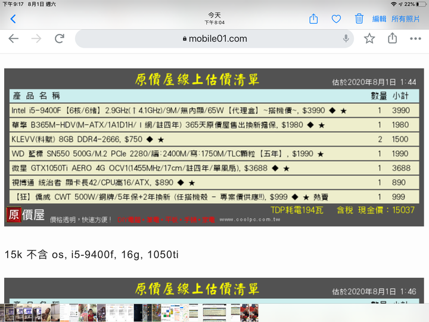Open the boy in red shirt thumbnail
Image resolution: width=429 pixels, height=322 pixels.
[92, 313]
